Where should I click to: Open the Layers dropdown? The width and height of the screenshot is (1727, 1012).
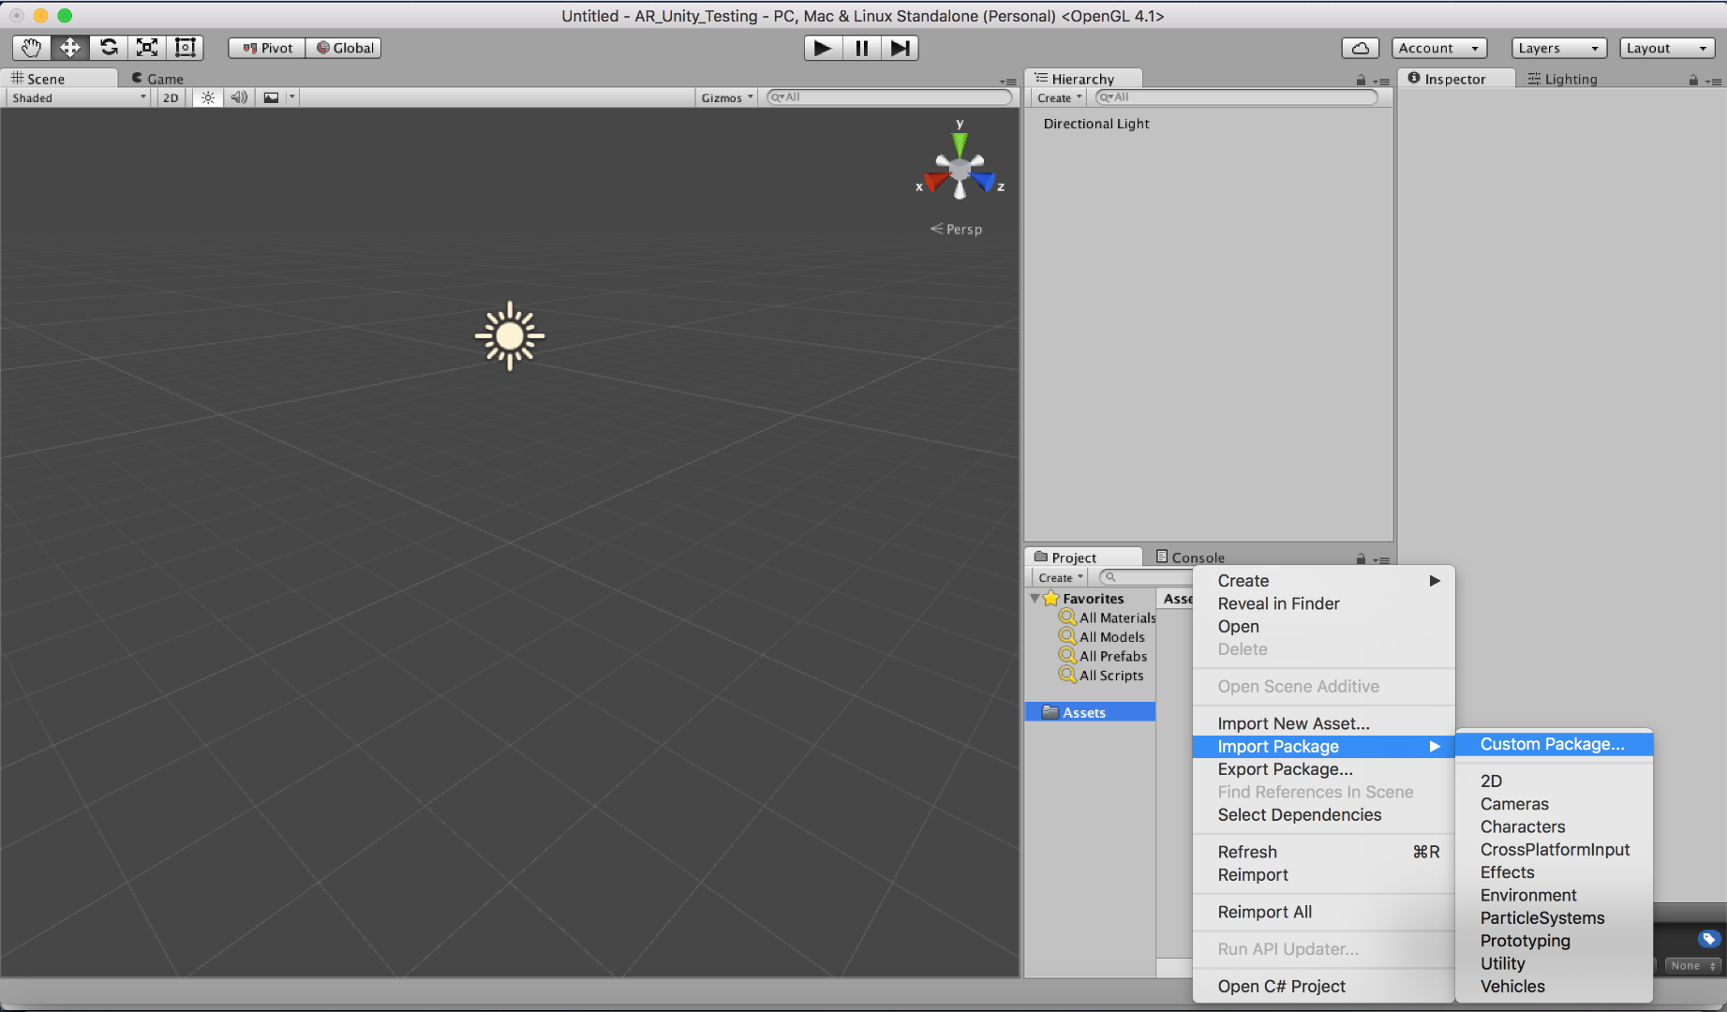tap(1558, 47)
